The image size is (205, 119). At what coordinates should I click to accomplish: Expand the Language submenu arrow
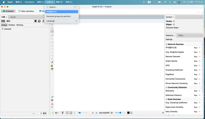click(76, 21)
